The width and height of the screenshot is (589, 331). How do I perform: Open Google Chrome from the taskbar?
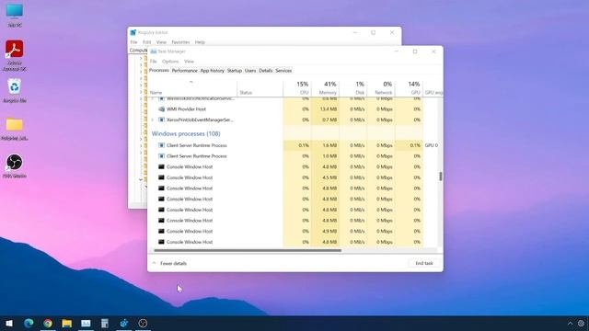coord(48,323)
